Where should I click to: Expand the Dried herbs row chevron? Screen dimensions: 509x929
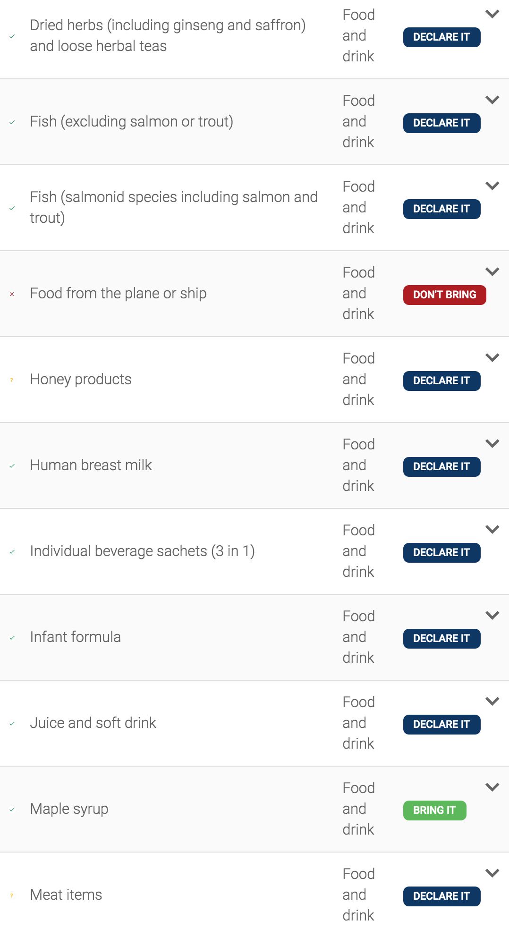tap(492, 14)
